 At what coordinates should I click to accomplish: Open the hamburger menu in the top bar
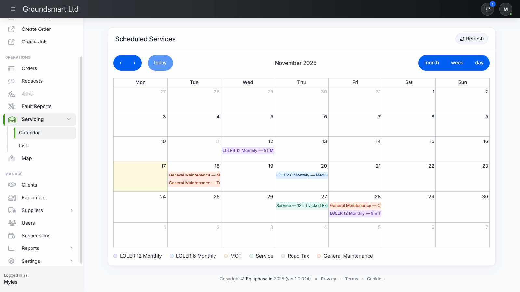tap(13, 9)
